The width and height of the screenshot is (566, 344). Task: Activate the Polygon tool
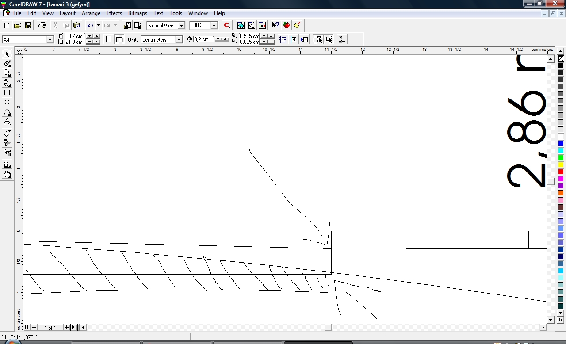(x=7, y=112)
